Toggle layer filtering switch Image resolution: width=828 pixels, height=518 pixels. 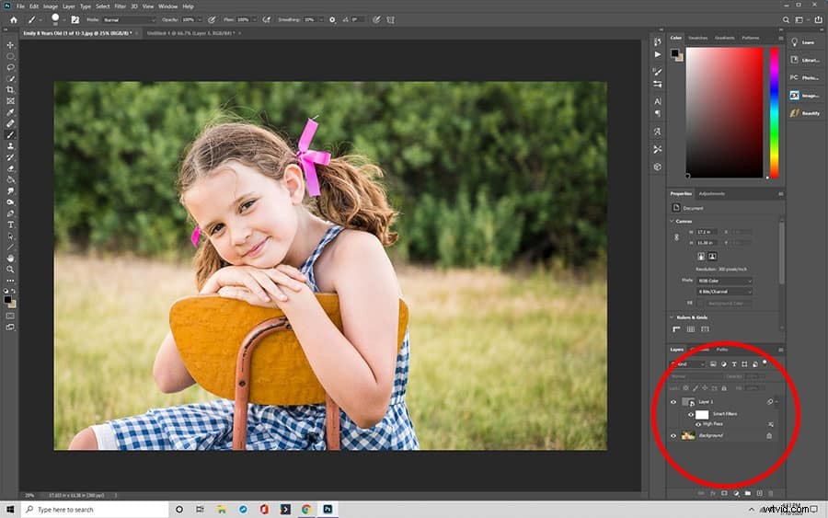coord(765,363)
